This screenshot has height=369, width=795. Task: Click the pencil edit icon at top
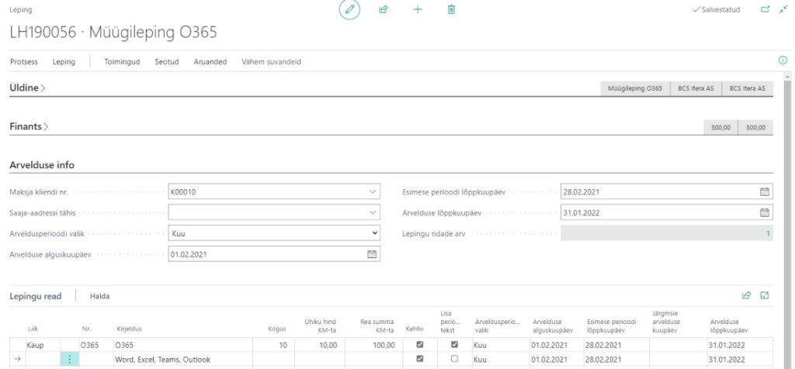point(349,10)
